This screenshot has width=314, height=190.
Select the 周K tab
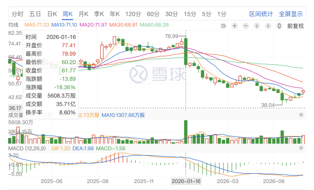[67, 14]
